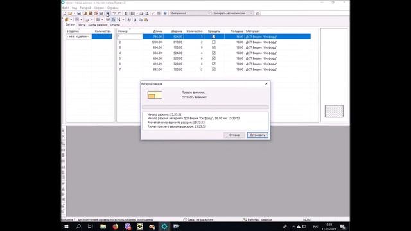Expand the arrow beside the open folder icon

pos(74,13)
